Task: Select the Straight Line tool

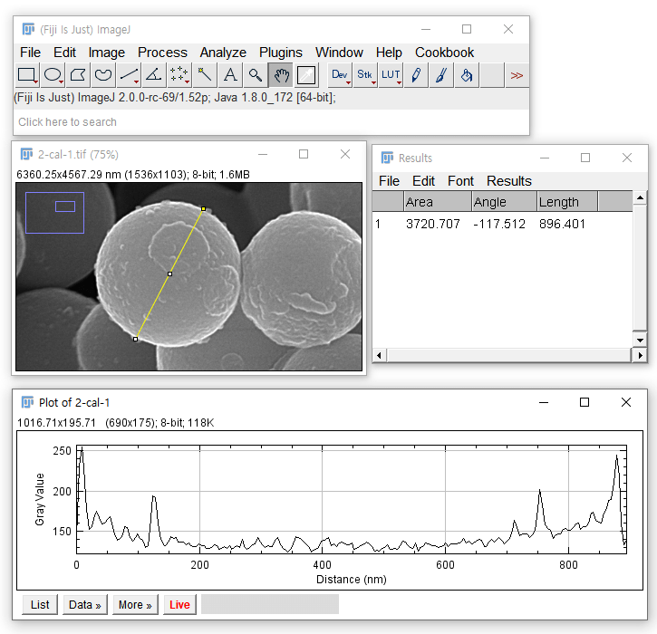Action: [x=129, y=75]
